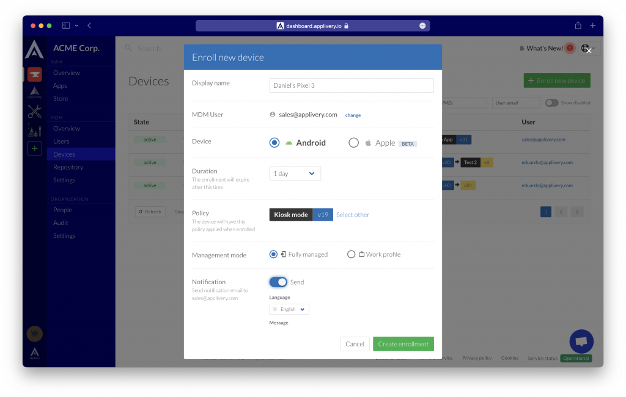
Task: Toggle the Show disabled switch
Action: (x=551, y=102)
